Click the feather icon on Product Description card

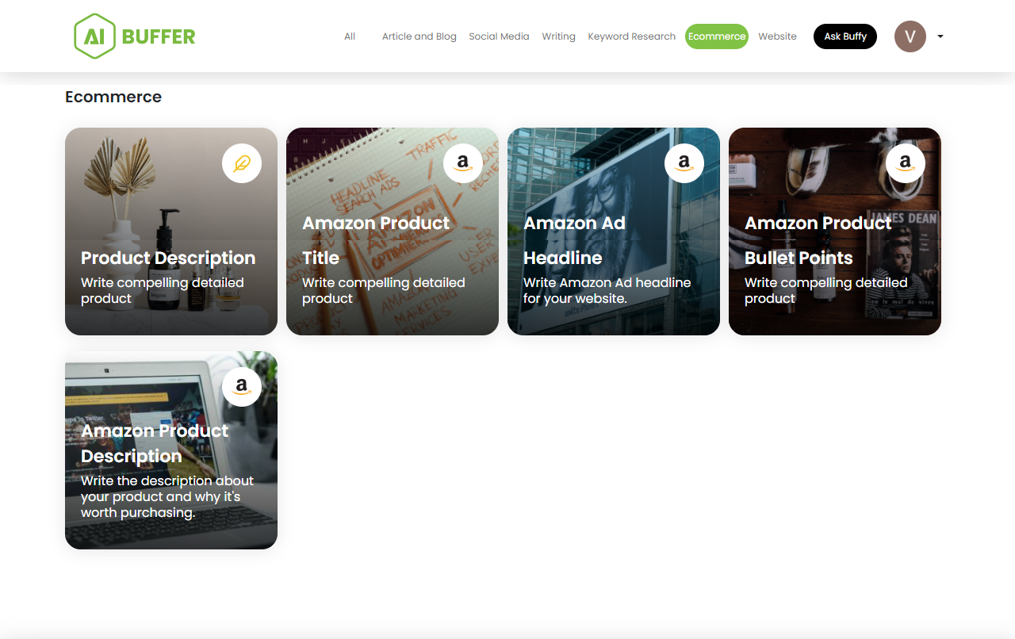(x=242, y=163)
